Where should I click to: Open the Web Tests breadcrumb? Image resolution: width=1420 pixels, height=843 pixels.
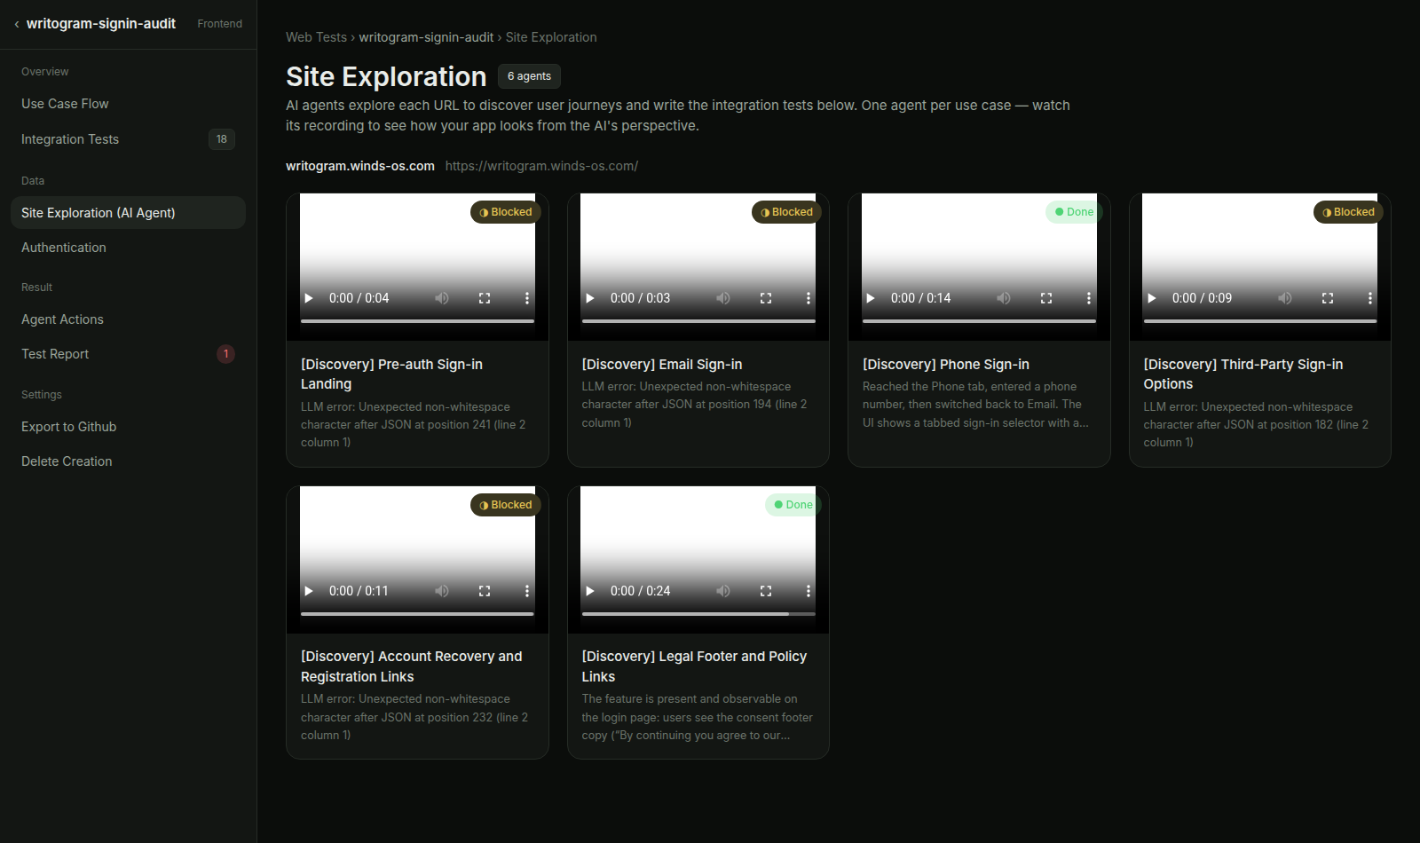pos(316,37)
